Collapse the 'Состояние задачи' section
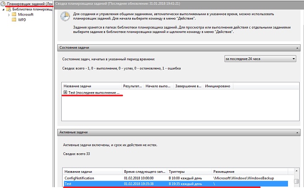The width and height of the screenshot is (304, 188). (x=297, y=48)
